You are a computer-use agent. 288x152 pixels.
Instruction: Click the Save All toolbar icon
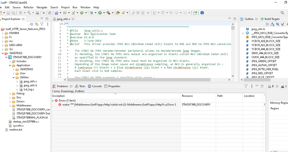tap(14, 13)
